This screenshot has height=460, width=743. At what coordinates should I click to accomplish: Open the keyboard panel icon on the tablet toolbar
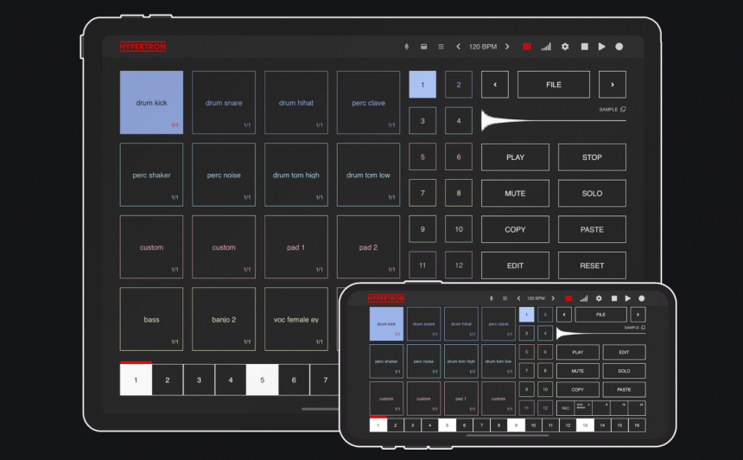(423, 47)
